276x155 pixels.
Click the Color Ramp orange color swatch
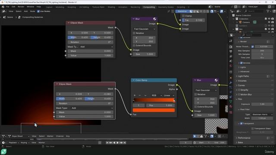154,110
